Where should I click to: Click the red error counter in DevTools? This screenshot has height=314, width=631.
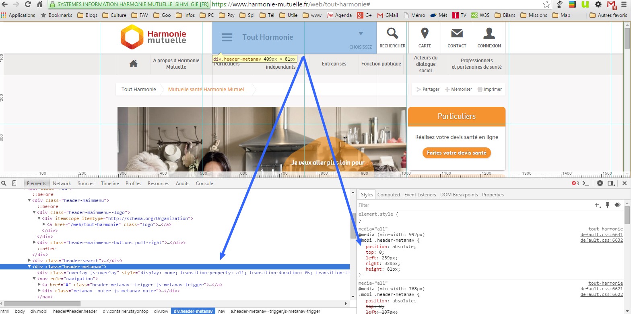(x=575, y=184)
